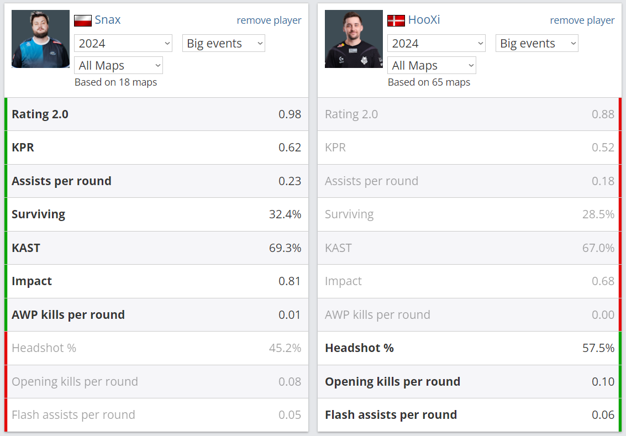The width and height of the screenshot is (626, 436).
Task: Open the HooXi player name link
Action: (x=424, y=20)
